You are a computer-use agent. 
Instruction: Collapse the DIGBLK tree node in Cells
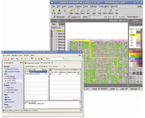pos(55,31)
